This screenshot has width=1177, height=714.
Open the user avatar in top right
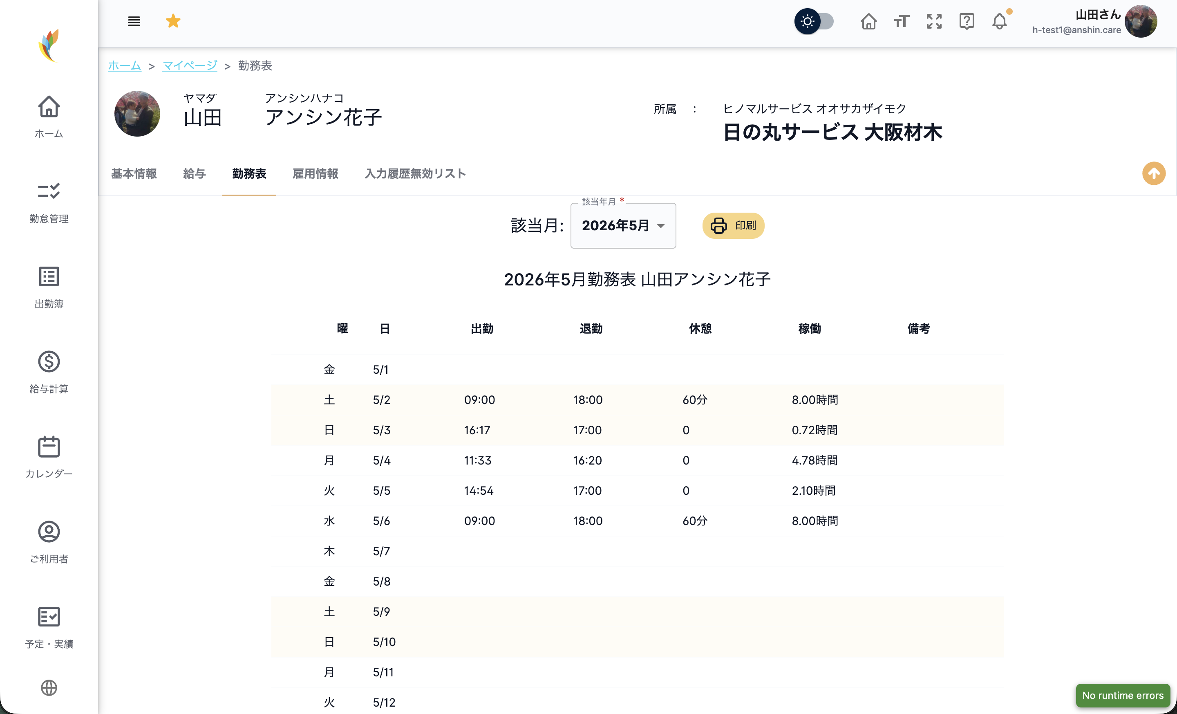click(1141, 22)
